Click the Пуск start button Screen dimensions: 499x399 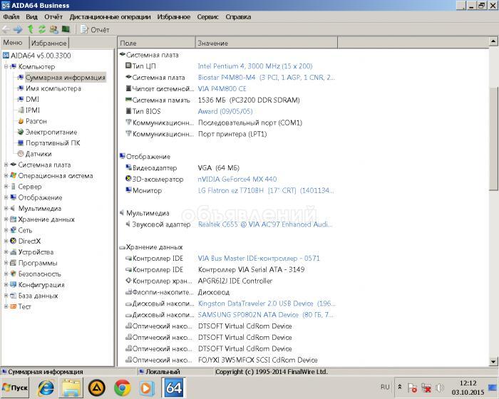pos(15,388)
